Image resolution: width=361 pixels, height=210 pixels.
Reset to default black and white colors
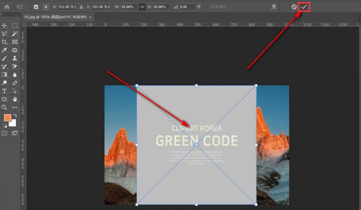pos(5,125)
